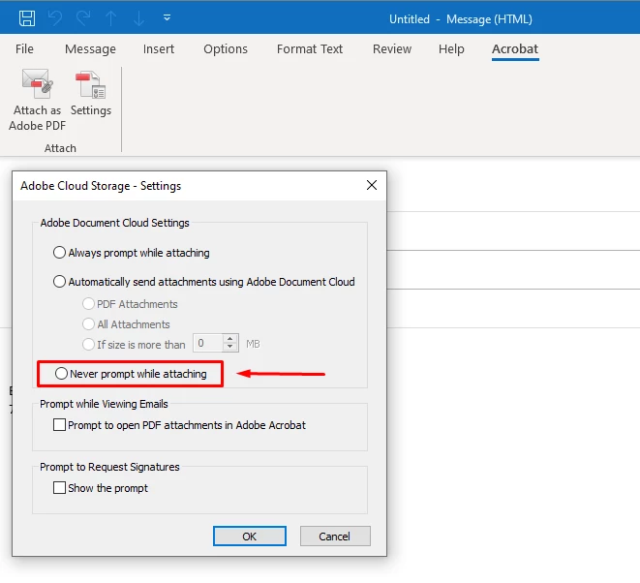Screen dimensions: 640x583
Task: Open the Review tab
Action: point(392,49)
